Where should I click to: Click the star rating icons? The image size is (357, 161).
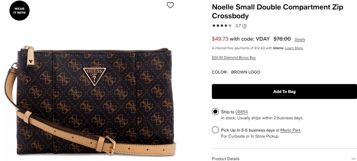(x=222, y=26)
